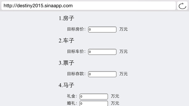189x106 pixels.
Task: Select the 婚礼 cost input field
Action: point(94,103)
